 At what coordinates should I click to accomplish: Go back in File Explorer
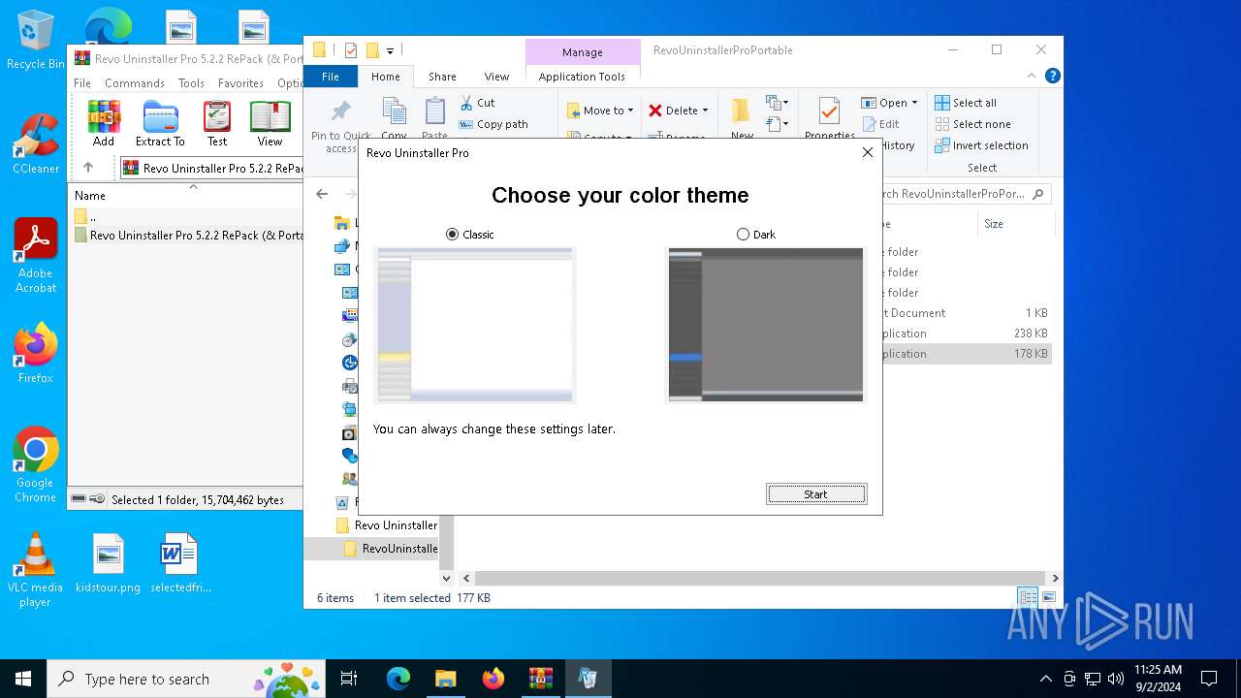click(x=322, y=194)
